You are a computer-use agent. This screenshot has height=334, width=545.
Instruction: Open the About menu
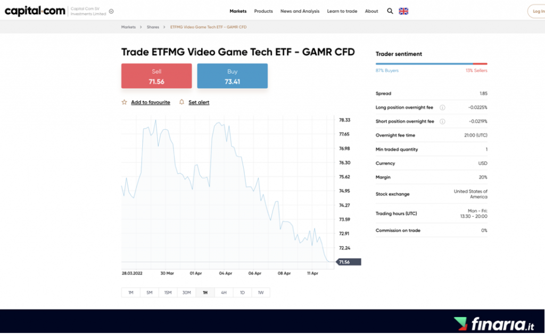coord(371,11)
